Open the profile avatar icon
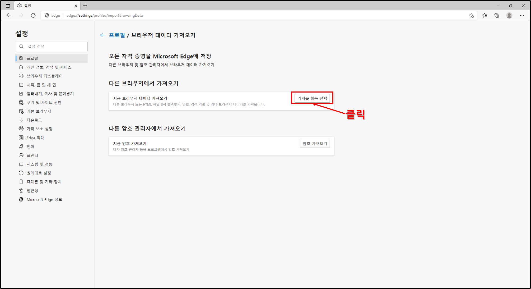531x289 pixels. pyautogui.click(x=509, y=15)
